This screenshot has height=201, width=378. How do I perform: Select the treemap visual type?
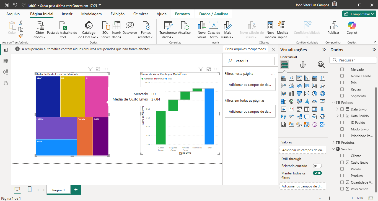click(283, 101)
